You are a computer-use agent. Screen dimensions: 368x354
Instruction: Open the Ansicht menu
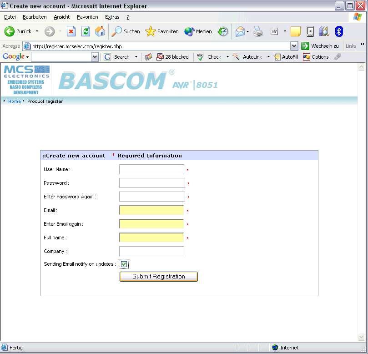tap(62, 17)
